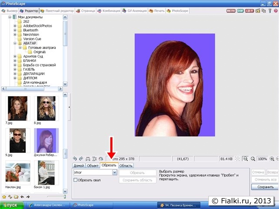Flip the image horizontally
Image resolution: width=279 pixels, height=209 pixels.
88,159
